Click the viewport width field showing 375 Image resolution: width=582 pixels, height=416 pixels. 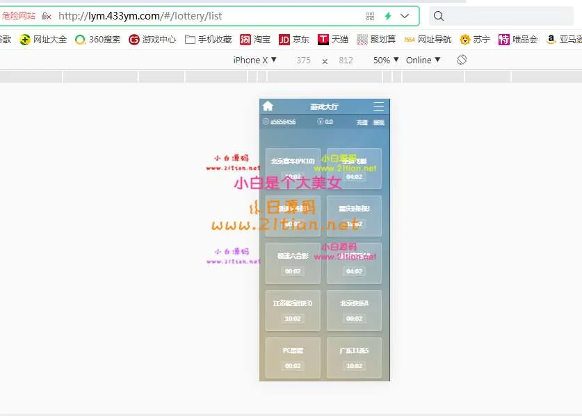coord(303,61)
